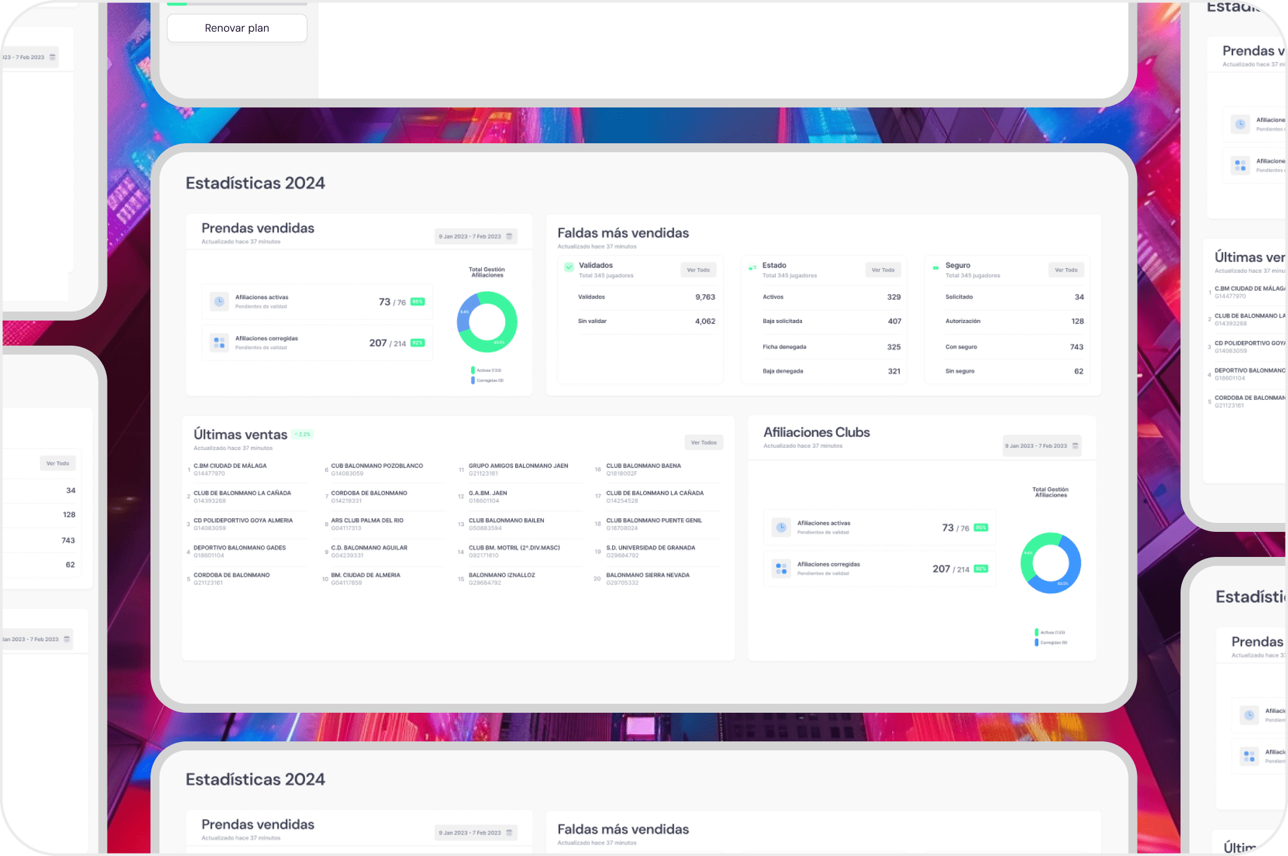Click the green +2.2% badge next to Últimas ventas
1288x856 pixels.
click(303, 435)
